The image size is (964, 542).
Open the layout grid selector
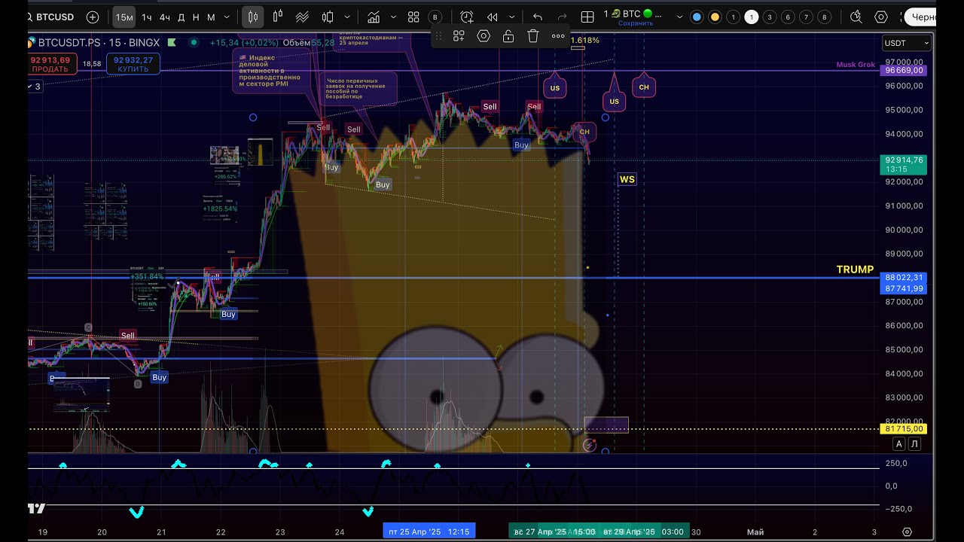tap(588, 17)
